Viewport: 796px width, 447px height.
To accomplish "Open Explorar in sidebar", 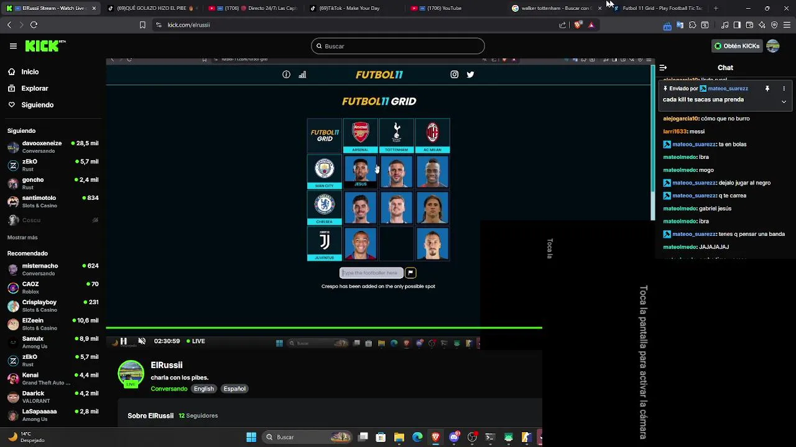I will 34,89.
